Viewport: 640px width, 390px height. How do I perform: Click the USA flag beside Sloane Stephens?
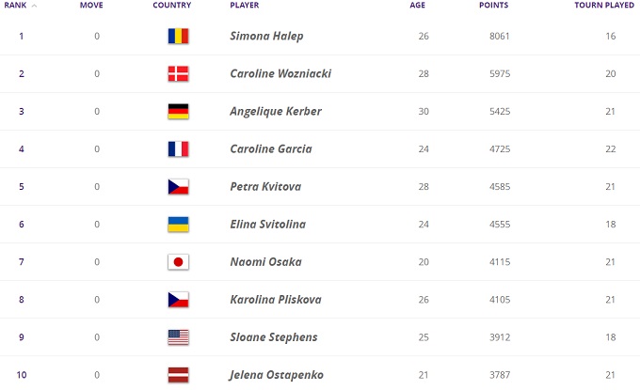click(x=178, y=337)
